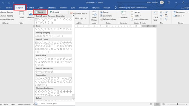Choose the right block arrow in Panah Blok

tap(36, 59)
